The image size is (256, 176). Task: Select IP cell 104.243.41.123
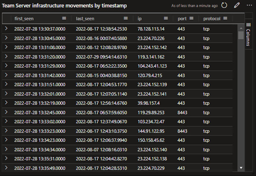(152, 66)
